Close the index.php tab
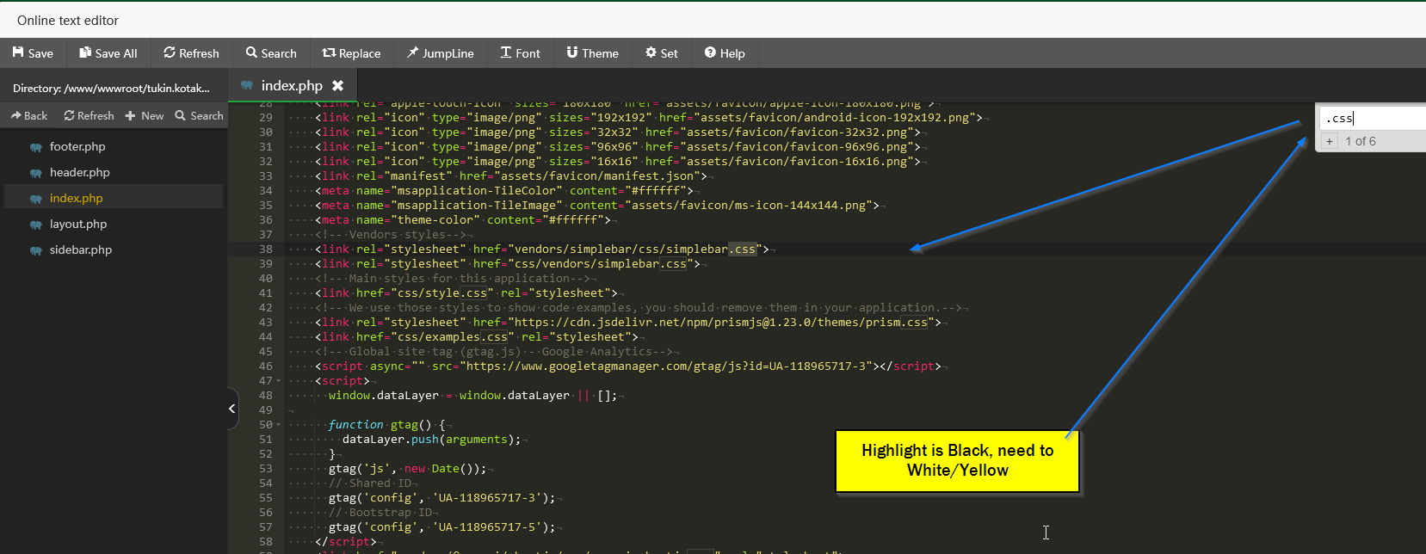This screenshot has width=1426, height=554. [x=338, y=86]
